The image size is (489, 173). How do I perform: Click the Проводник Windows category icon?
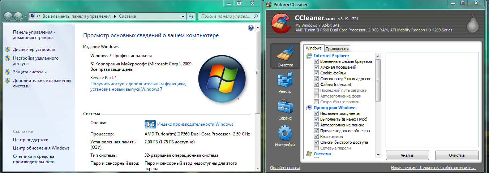click(309, 108)
